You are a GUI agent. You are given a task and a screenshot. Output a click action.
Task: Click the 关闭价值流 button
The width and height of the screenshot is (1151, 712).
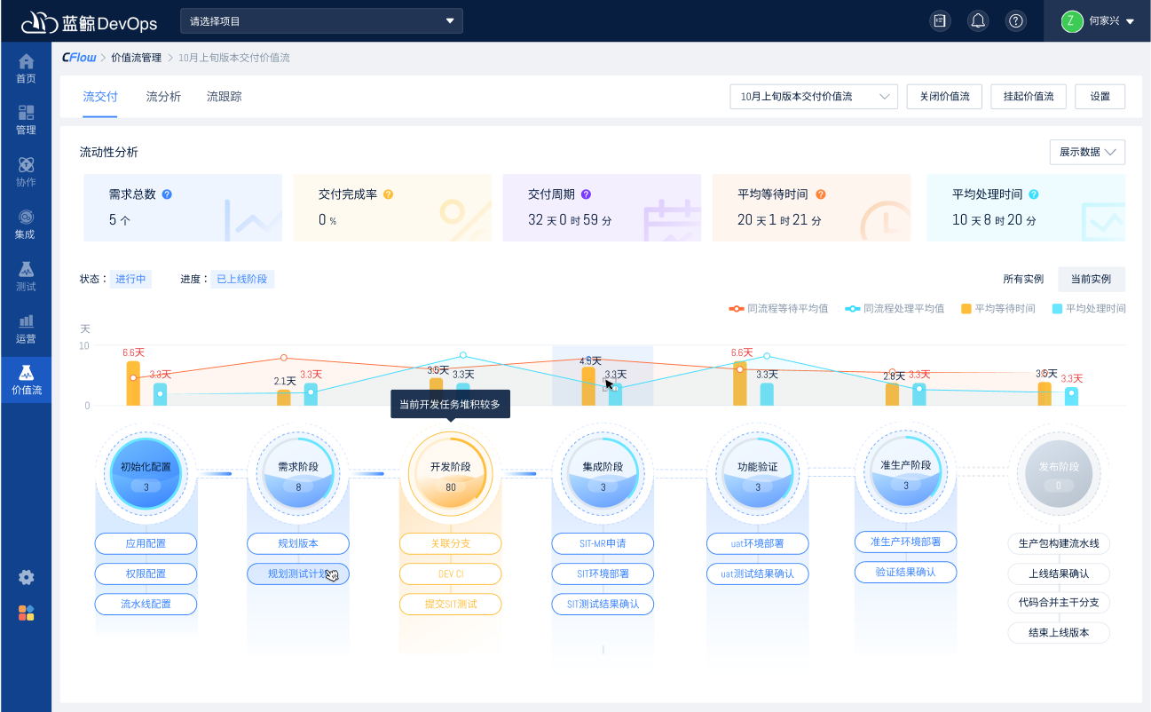943,97
